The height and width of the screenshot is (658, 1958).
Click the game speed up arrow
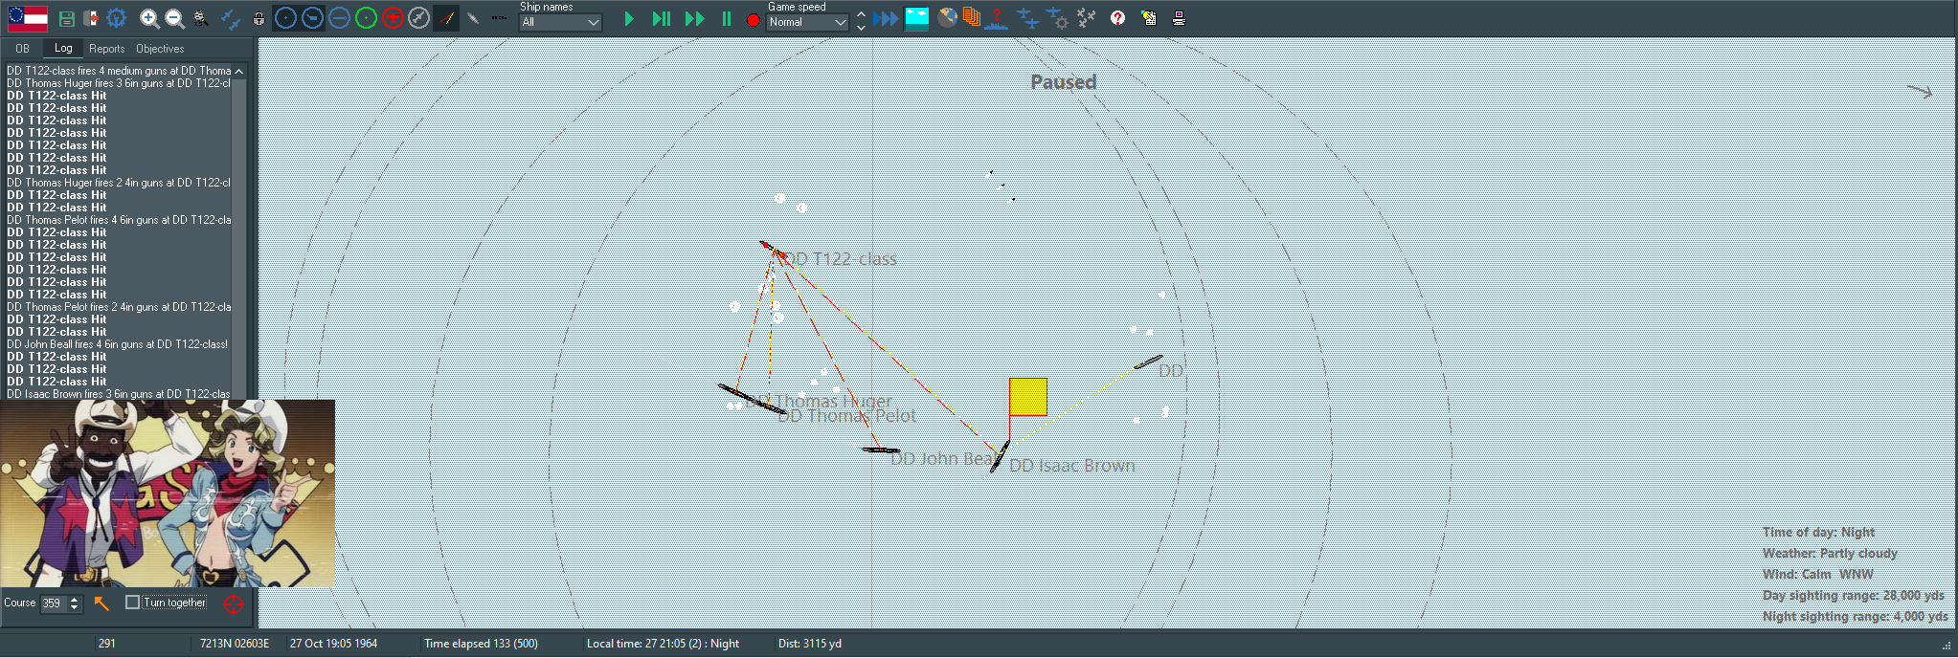coord(861,13)
